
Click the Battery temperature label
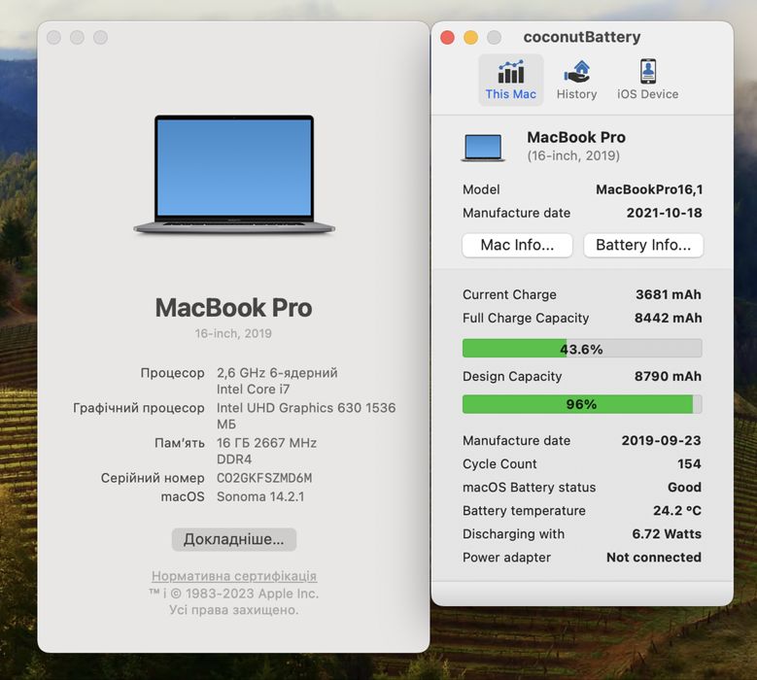click(524, 511)
